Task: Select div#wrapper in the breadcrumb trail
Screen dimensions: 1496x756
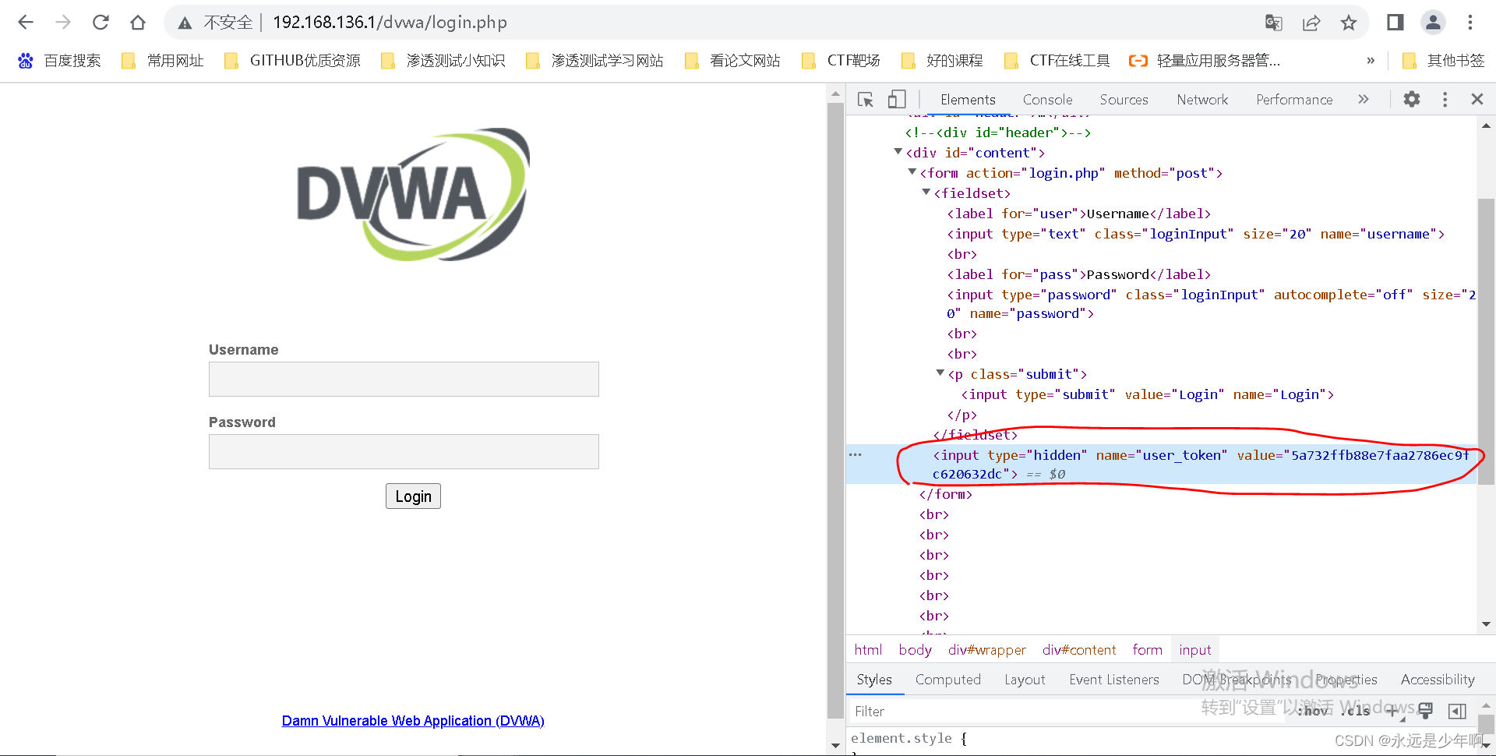Action: click(x=986, y=650)
